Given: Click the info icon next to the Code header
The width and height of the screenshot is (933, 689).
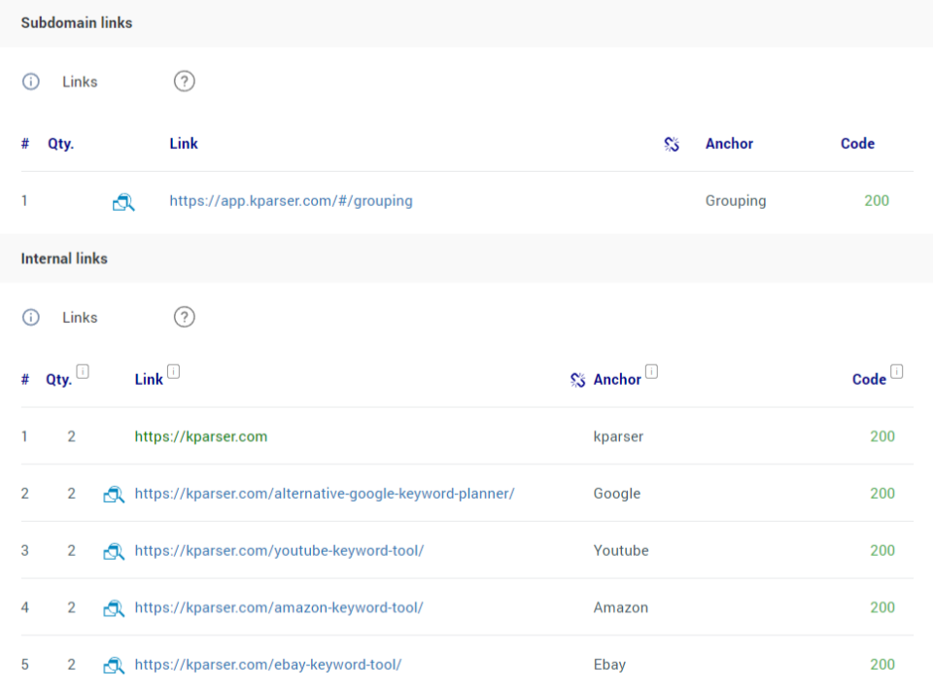Looking at the screenshot, I should [x=896, y=369].
